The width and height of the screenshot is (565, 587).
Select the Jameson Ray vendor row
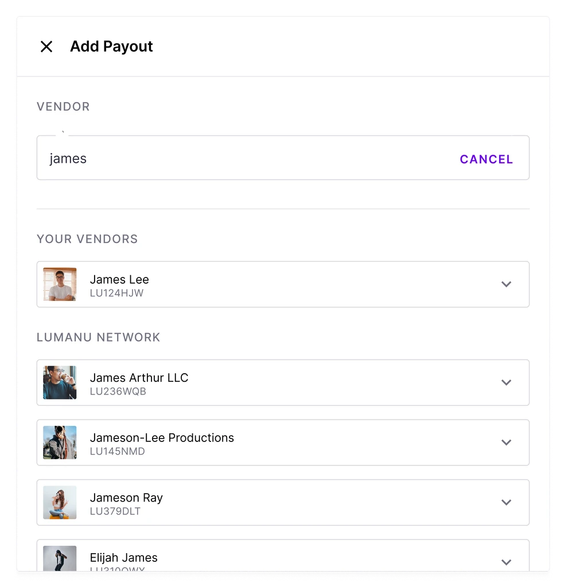258,502
